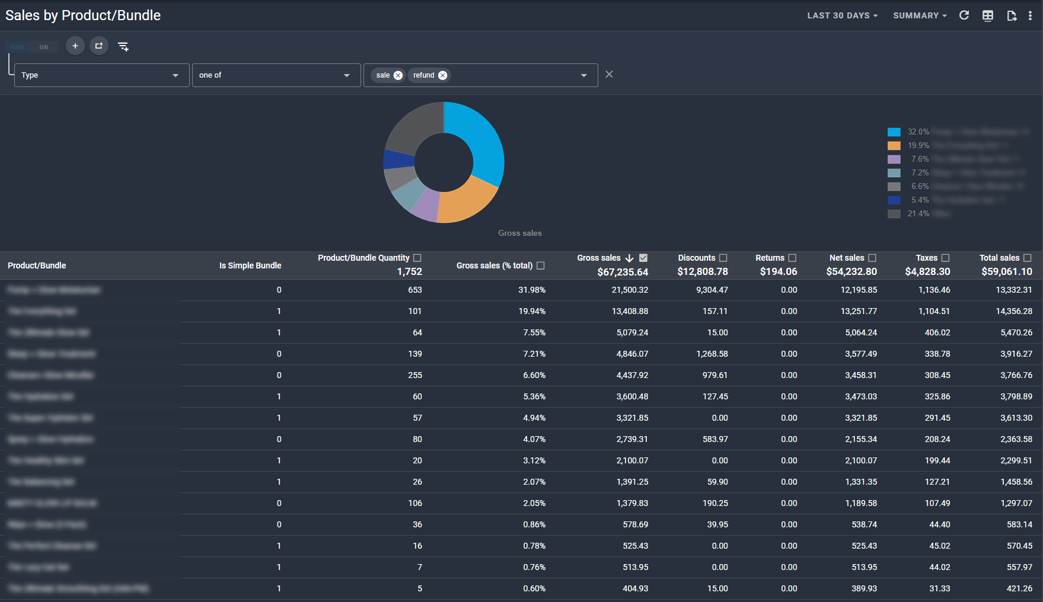Screen dimensions: 1043x602
Task: Open the Summary view menu
Action: point(920,15)
